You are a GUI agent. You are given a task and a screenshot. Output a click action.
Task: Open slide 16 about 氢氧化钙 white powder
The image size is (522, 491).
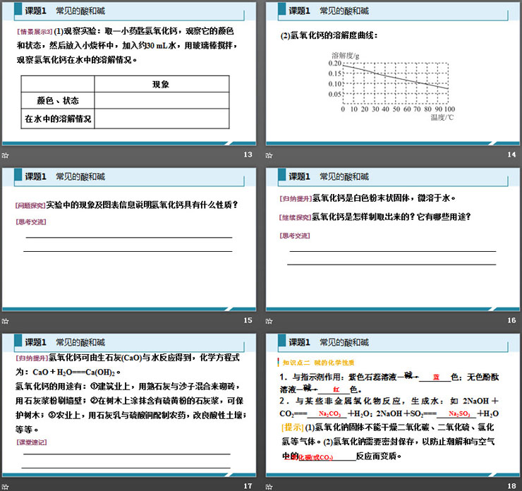pos(393,239)
